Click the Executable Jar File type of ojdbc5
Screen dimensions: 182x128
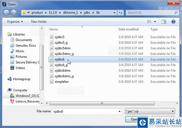[x=163, y=37]
